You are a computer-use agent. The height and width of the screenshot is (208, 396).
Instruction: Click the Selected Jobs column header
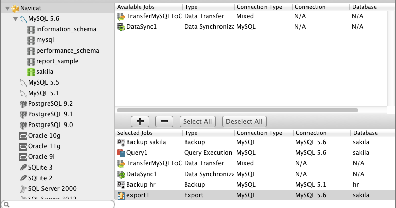pyautogui.click(x=149, y=133)
